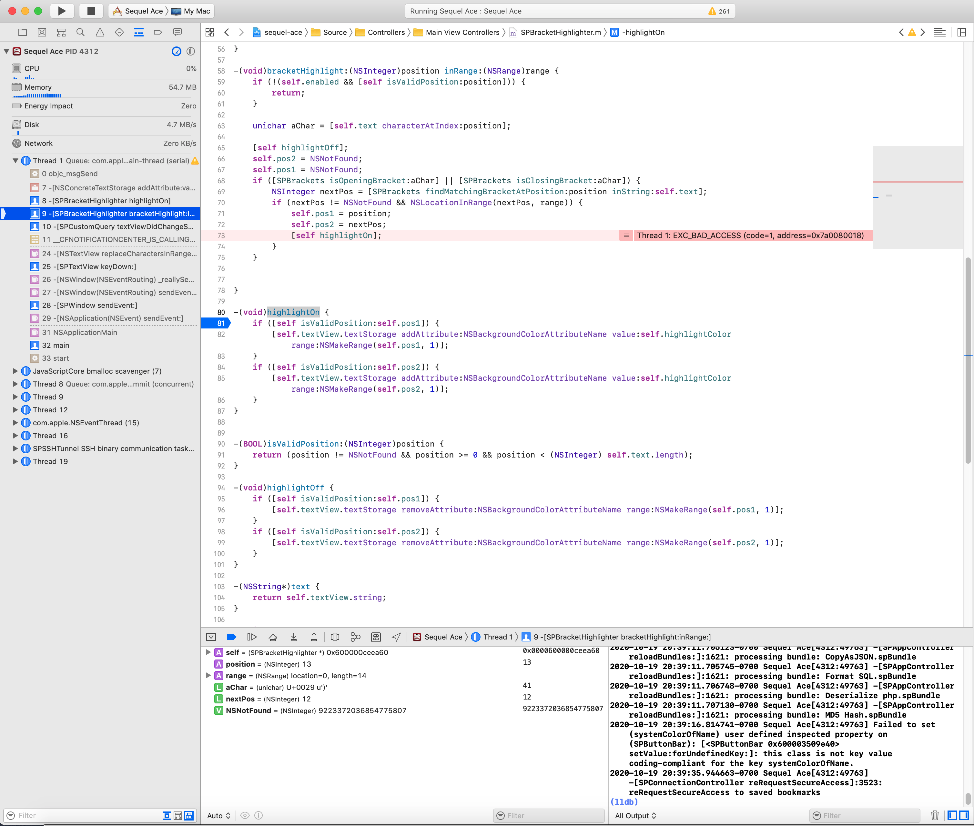Screen dimensions: 974x826
Task: Toggle the console pane visibility
Action: coord(964,815)
